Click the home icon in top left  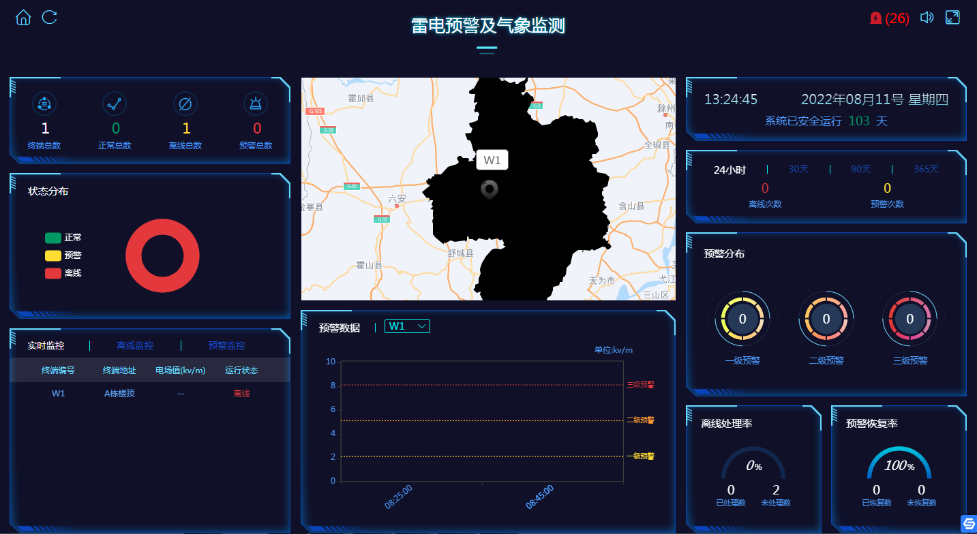(22, 17)
